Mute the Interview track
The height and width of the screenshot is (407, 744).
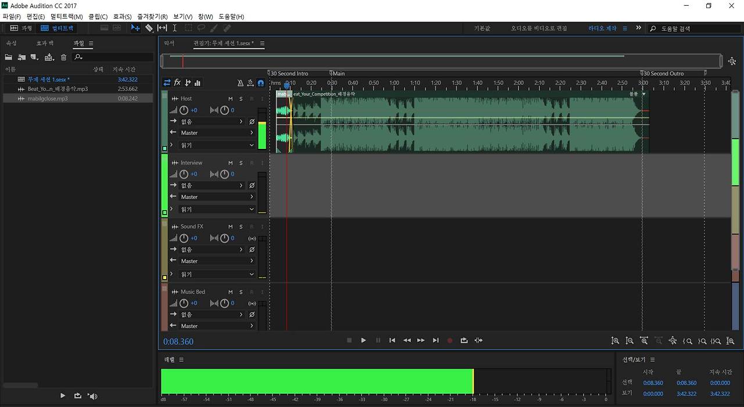230,163
